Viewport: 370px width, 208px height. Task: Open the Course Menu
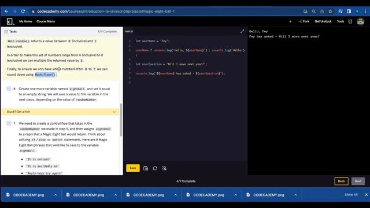click(x=46, y=21)
